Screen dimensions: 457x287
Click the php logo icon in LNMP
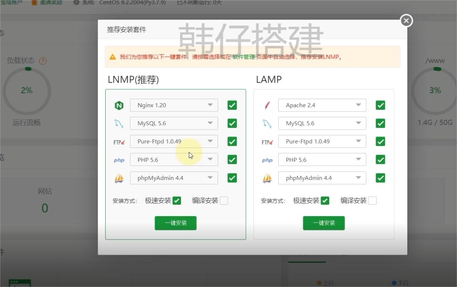[119, 160]
